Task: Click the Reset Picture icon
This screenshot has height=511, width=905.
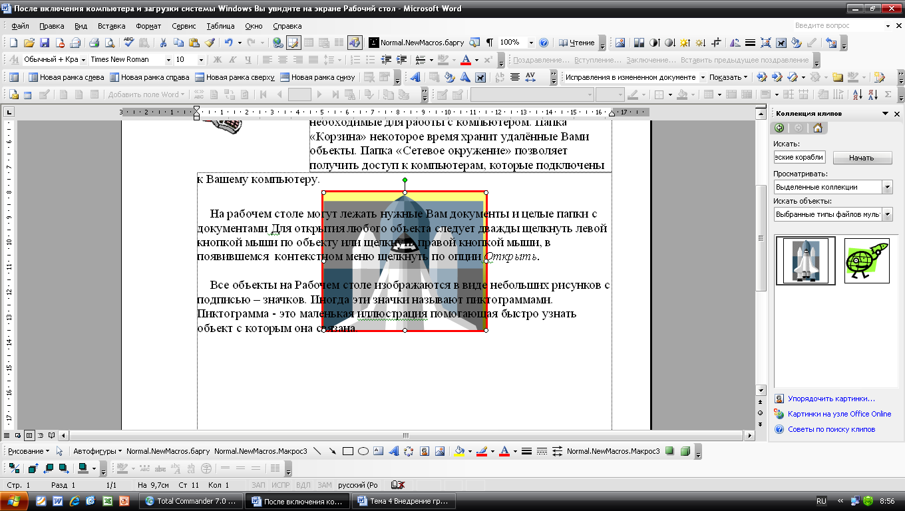Action: [x=831, y=43]
